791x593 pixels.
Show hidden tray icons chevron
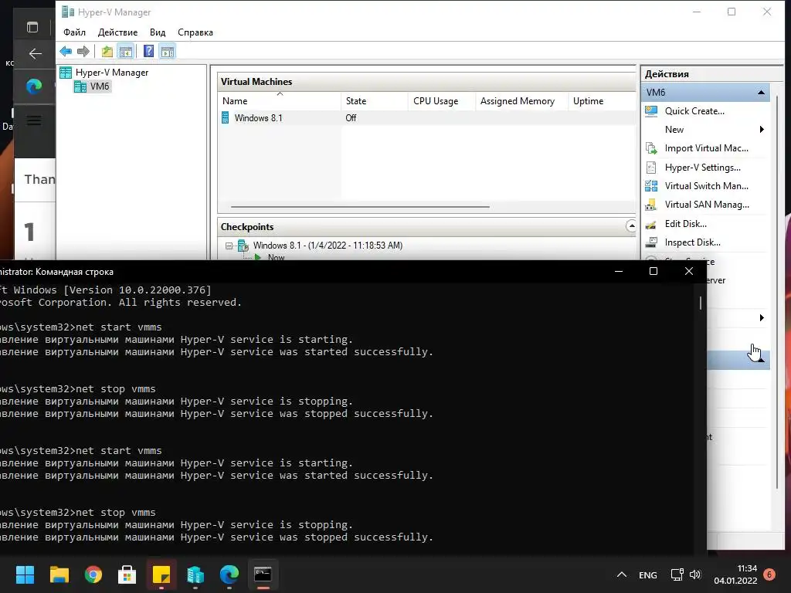[622, 574]
